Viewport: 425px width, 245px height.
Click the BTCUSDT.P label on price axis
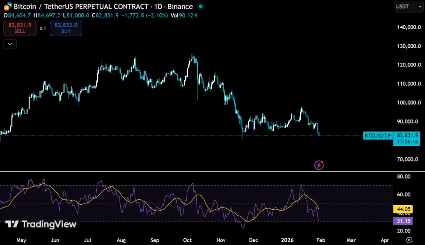(377, 136)
